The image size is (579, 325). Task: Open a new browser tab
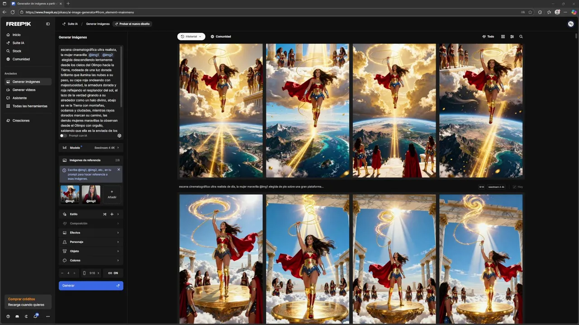pos(68,4)
